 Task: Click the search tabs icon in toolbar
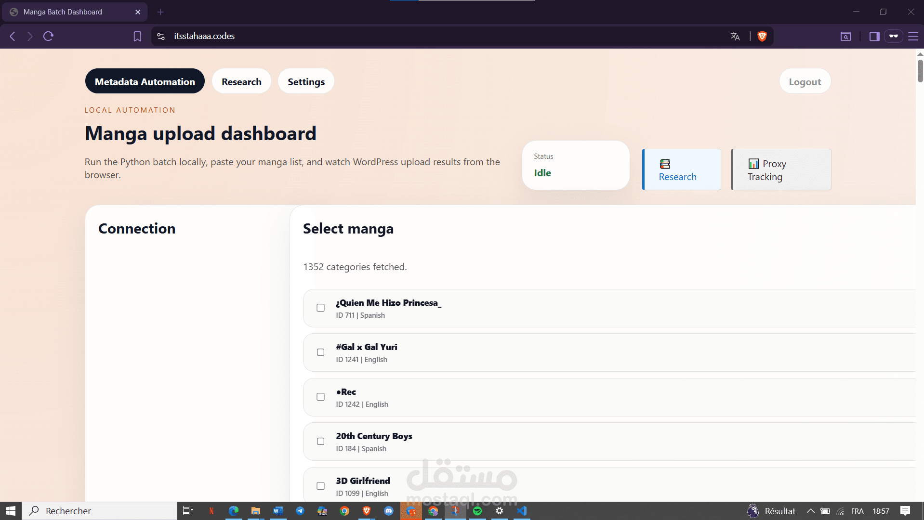coord(845,36)
